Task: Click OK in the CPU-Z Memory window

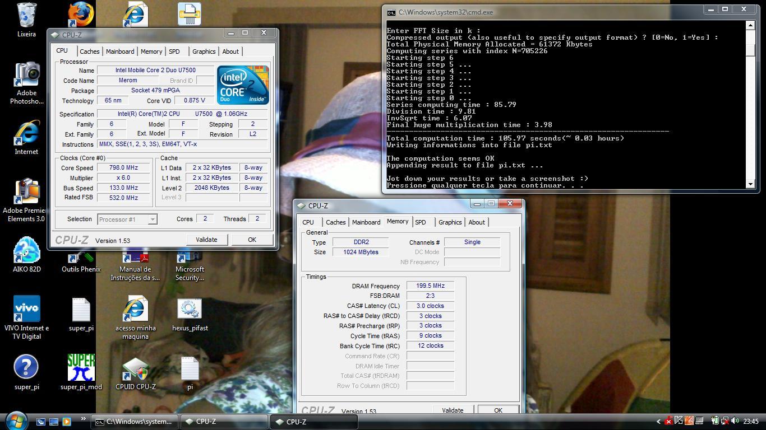Action: [x=498, y=410]
